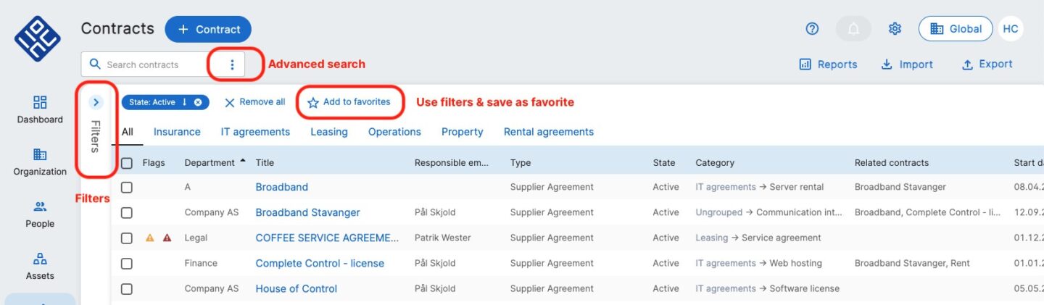The width and height of the screenshot is (1044, 305).
Task: Sort by the Category column header
Action: pyautogui.click(x=715, y=162)
